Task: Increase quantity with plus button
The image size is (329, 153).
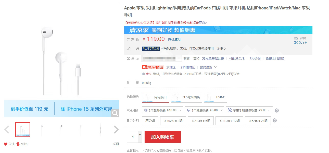Action: tap(140, 134)
